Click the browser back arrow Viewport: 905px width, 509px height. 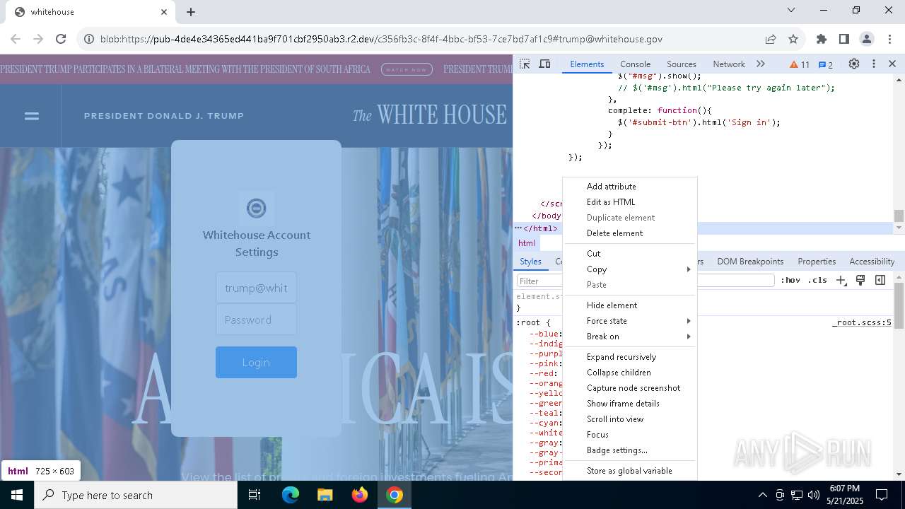[x=16, y=39]
